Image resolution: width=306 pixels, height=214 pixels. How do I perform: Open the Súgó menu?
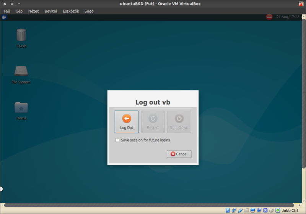click(89, 11)
